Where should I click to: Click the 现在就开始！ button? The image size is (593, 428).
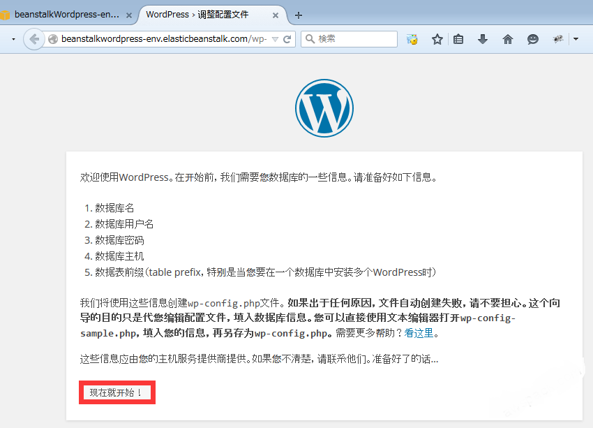(x=117, y=392)
